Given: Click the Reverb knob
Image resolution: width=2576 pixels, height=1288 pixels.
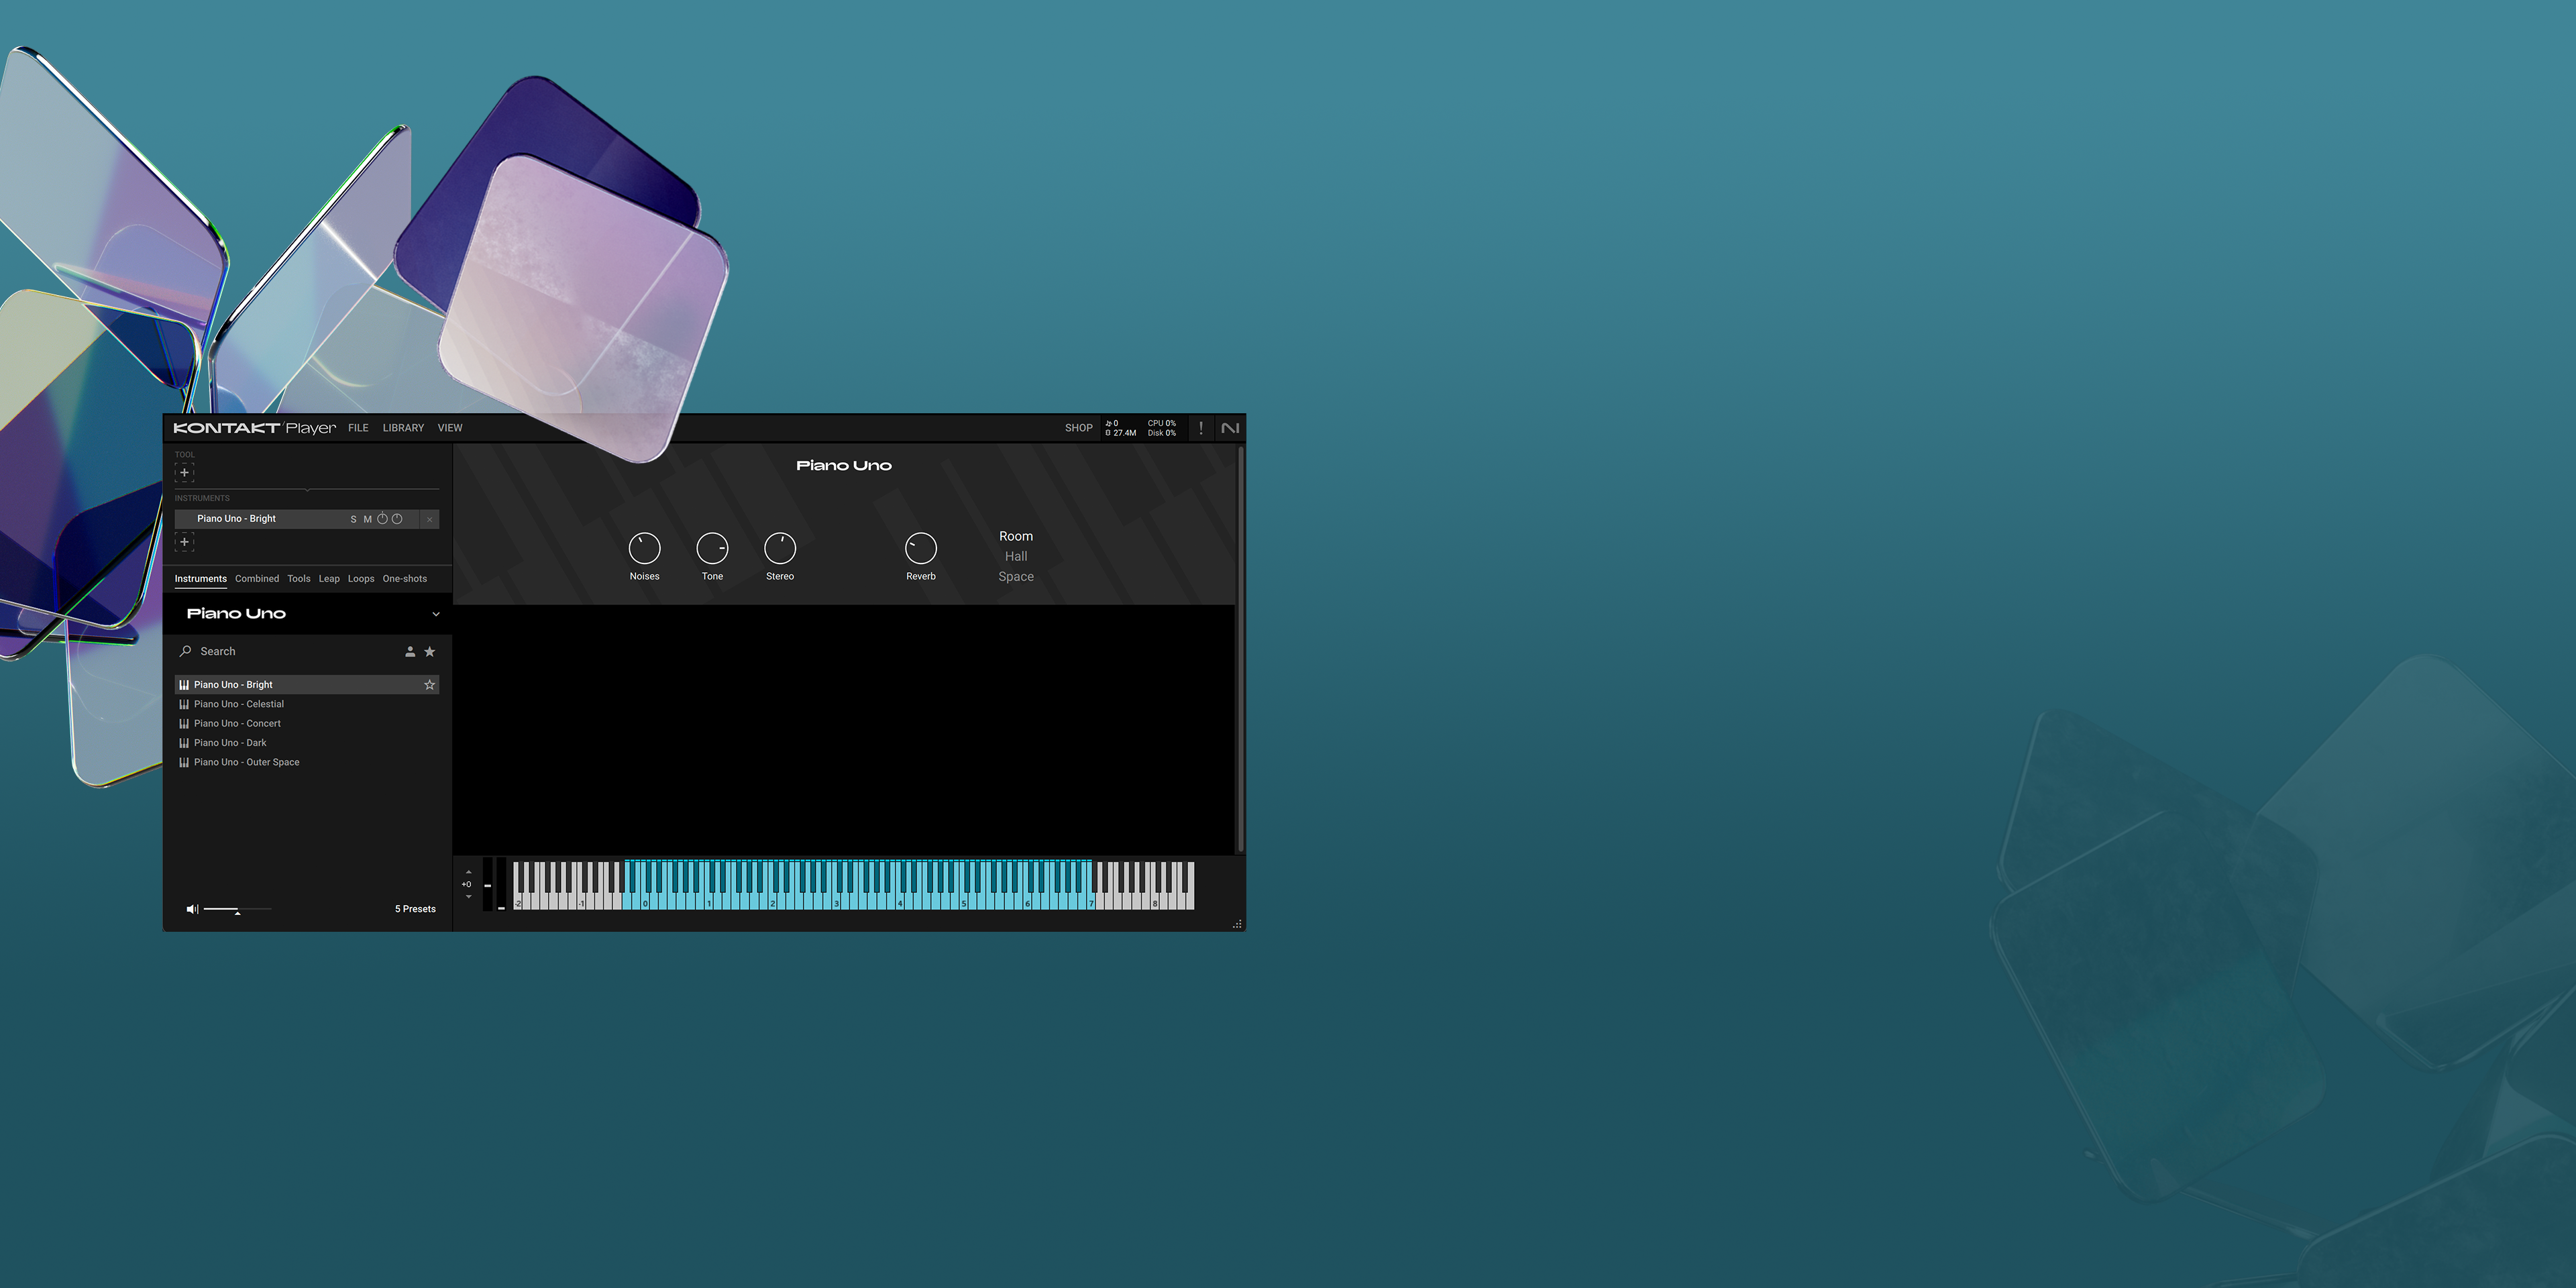Looking at the screenshot, I should point(921,548).
